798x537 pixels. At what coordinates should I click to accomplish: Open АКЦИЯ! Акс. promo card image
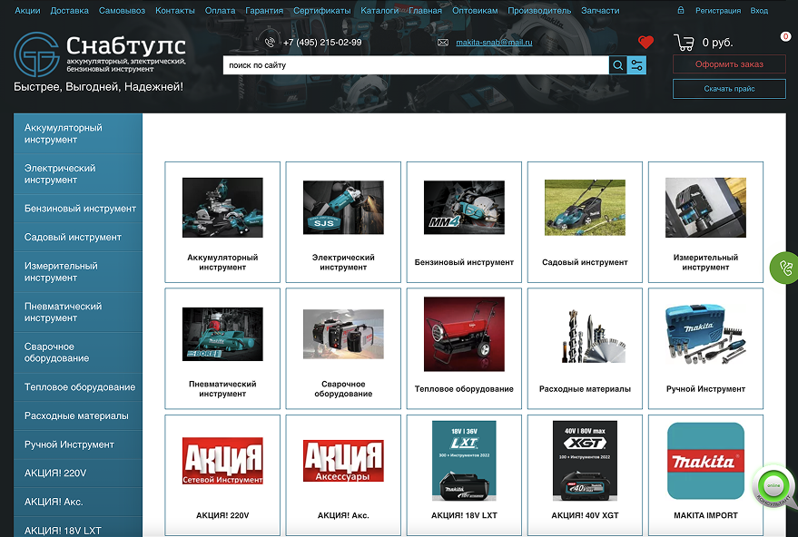(x=343, y=461)
